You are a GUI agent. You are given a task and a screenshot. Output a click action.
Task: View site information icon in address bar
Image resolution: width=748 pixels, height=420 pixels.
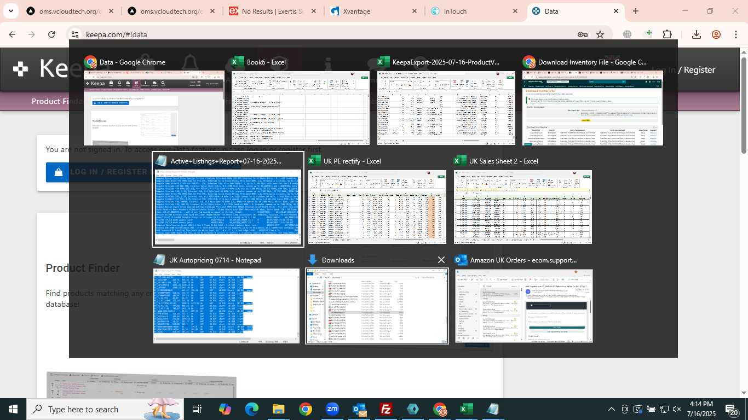pyautogui.click(x=75, y=34)
